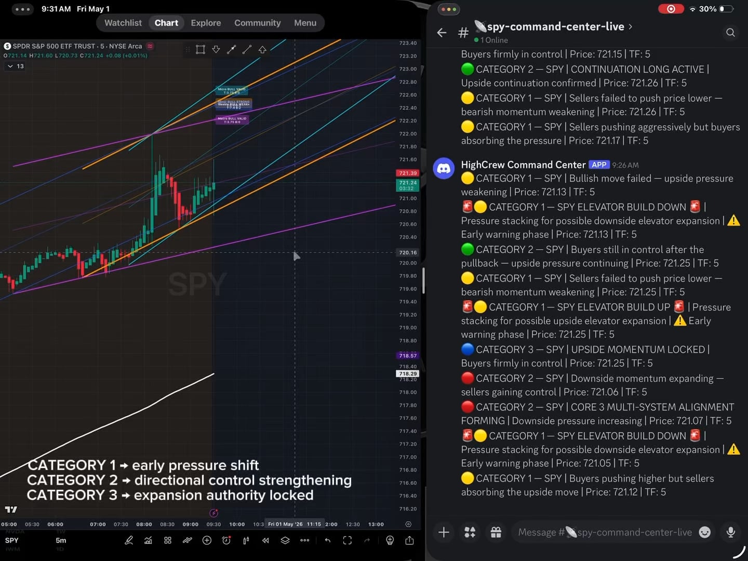Open the object tree layers icon
Image resolution: width=748 pixels, height=561 pixels.
pyautogui.click(x=285, y=540)
